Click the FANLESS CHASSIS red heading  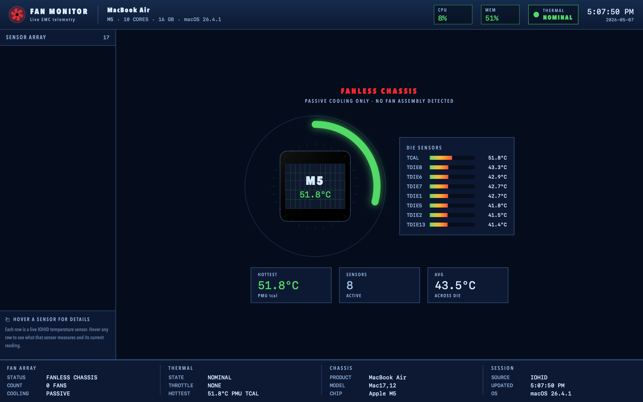click(379, 91)
